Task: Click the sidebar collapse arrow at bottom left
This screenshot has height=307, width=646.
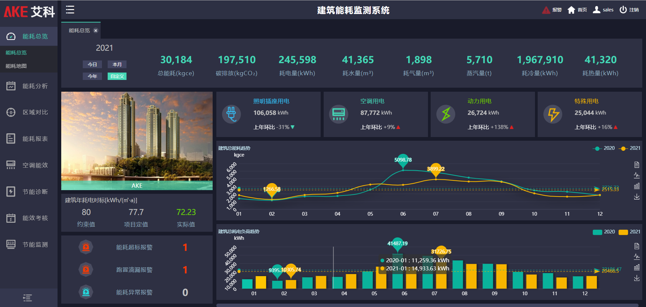Action: pyautogui.click(x=28, y=298)
